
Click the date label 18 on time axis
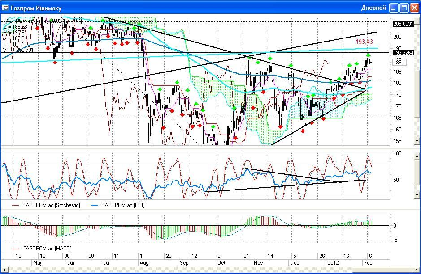(18, 256)
